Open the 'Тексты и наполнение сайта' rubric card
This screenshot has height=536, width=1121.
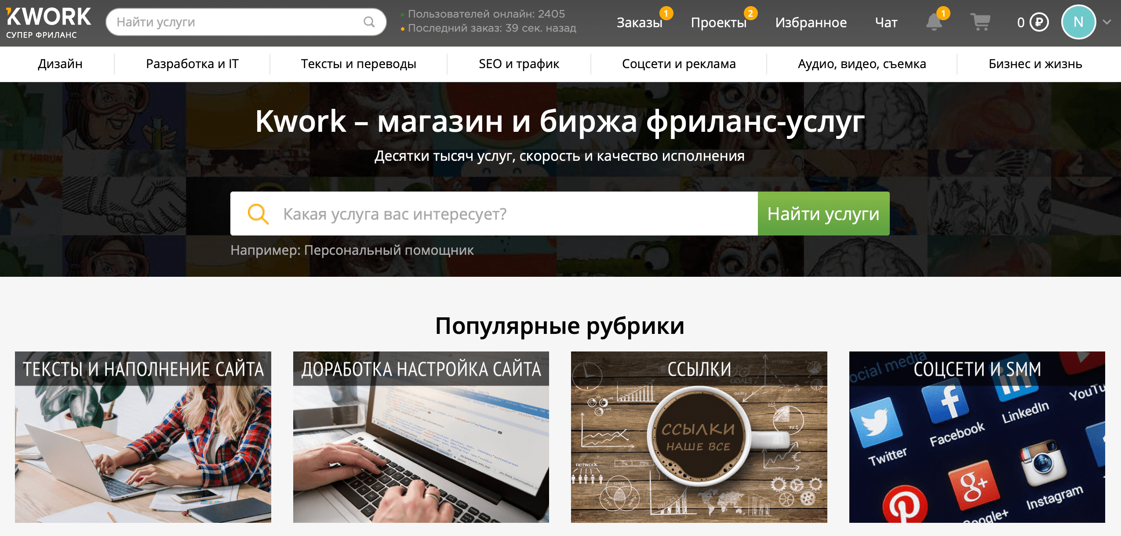[x=143, y=437]
